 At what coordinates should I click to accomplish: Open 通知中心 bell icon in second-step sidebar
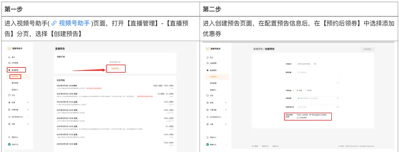point(208,137)
